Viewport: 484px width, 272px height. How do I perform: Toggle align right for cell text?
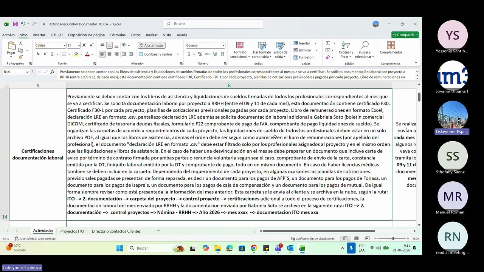[x=116, y=54]
